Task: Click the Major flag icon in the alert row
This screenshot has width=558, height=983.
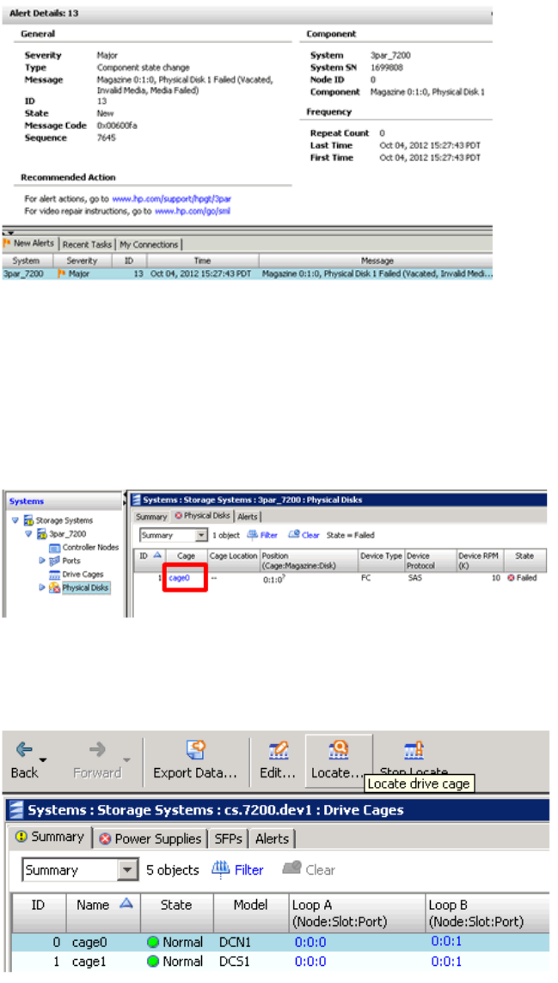Action: point(61,274)
